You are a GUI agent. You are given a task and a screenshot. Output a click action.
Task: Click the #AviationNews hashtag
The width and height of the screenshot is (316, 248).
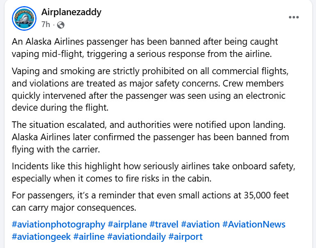(254, 224)
